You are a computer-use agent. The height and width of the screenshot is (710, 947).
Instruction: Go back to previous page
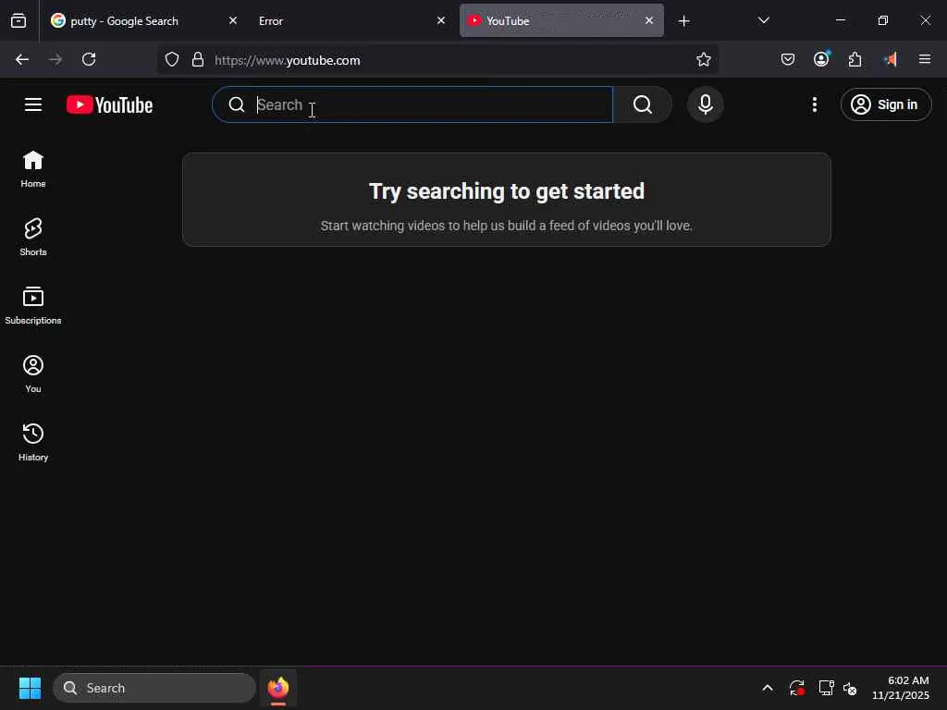coord(22,59)
